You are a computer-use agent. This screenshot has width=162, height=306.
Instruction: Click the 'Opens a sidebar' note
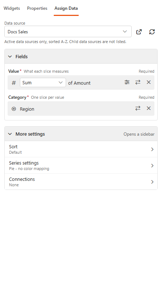pyautogui.click(x=139, y=134)
